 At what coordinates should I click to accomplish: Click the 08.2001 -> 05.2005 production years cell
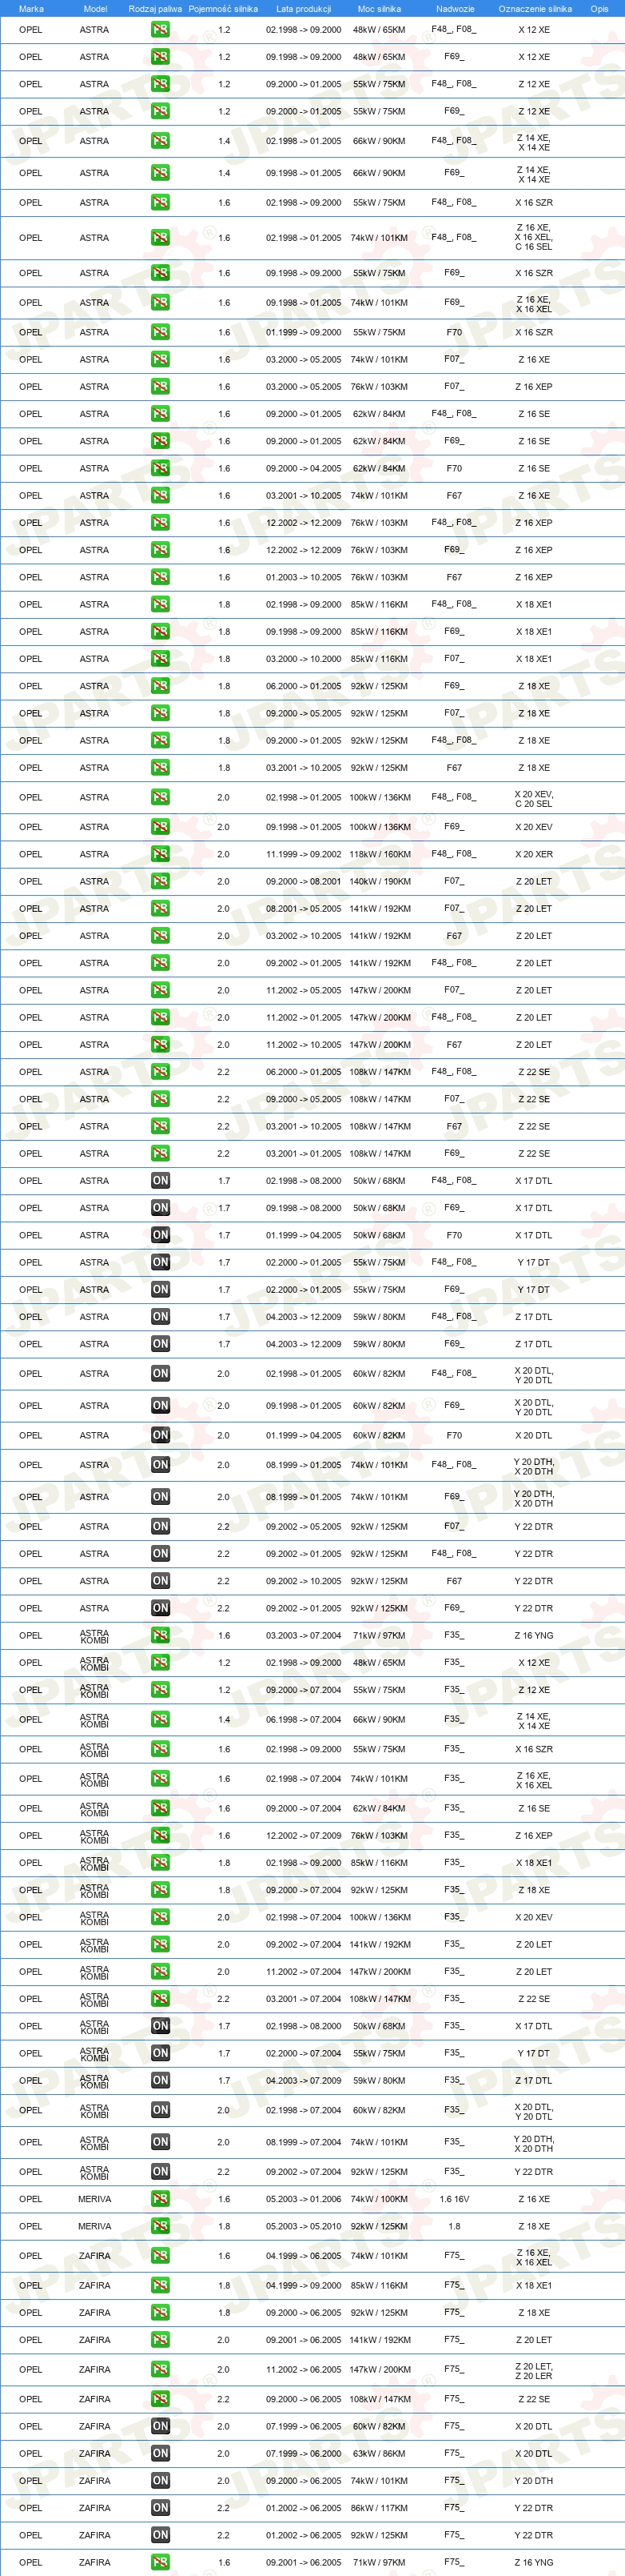point(304,908)
